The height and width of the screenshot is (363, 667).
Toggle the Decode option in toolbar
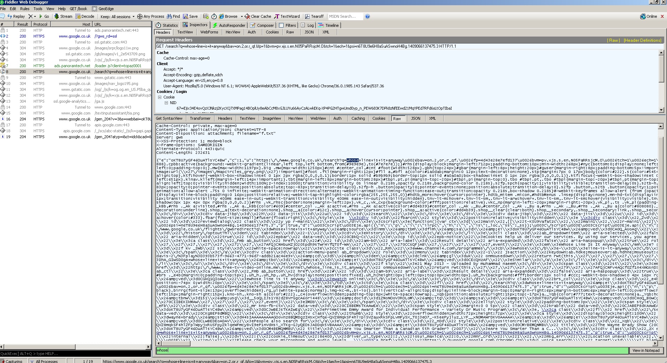(x=85, y=16)
